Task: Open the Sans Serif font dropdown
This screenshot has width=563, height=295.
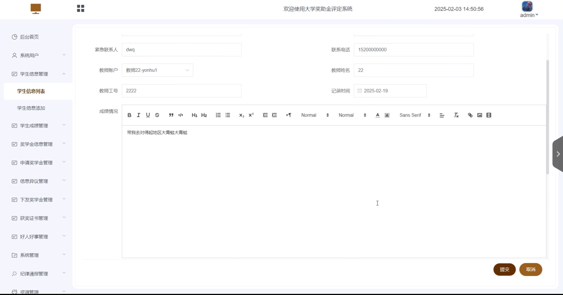Action: point(415,115)
